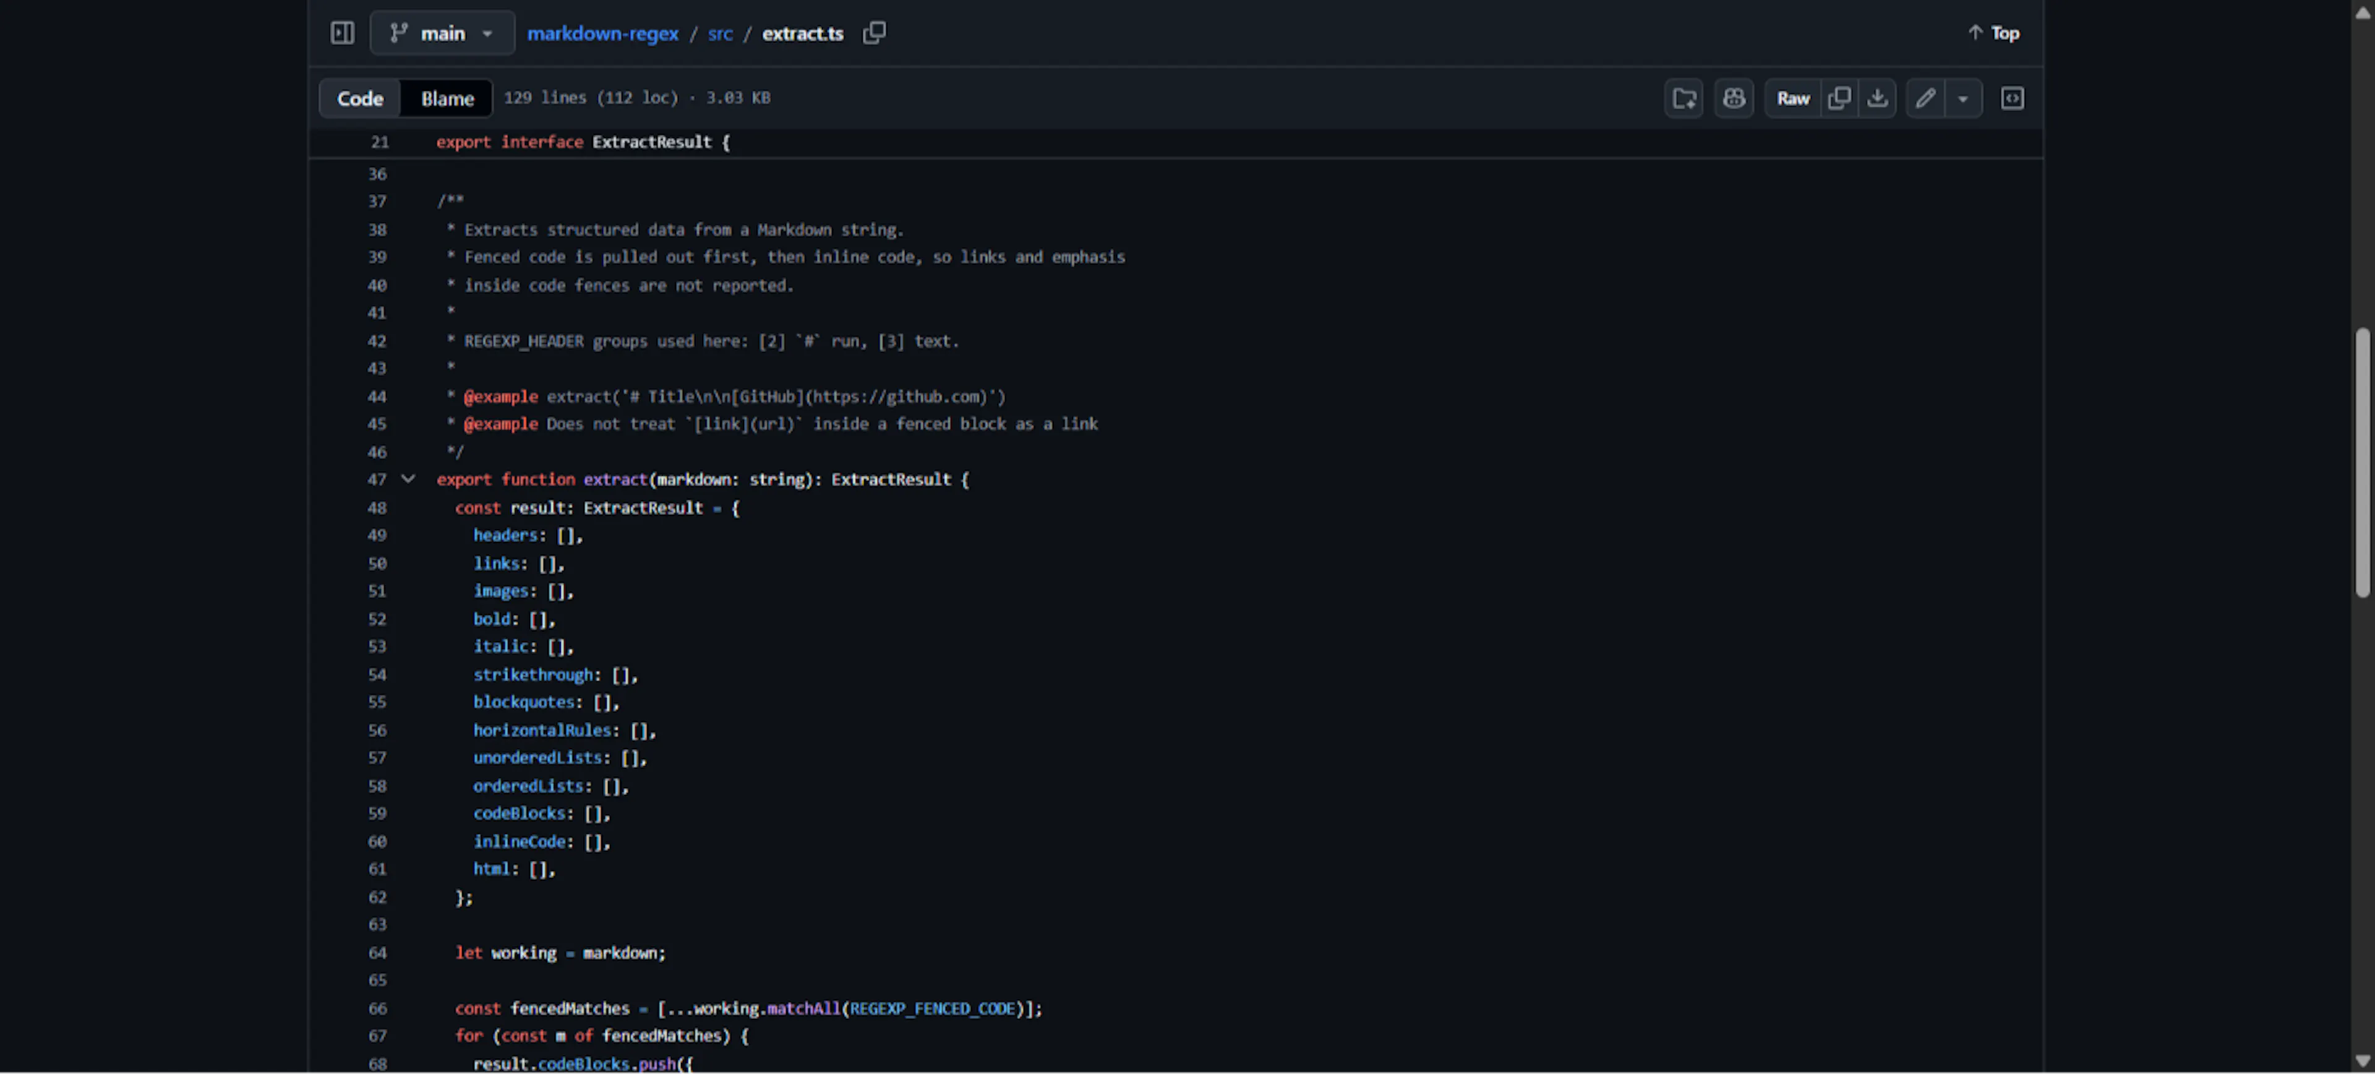Image resolution: width=2375 pixels, height=1074 pixels.
Task: Open the markdown-regex repository link
Action: click(602, 33)
